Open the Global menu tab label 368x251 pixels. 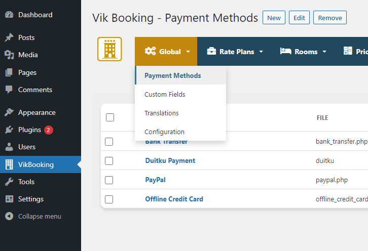170,52
